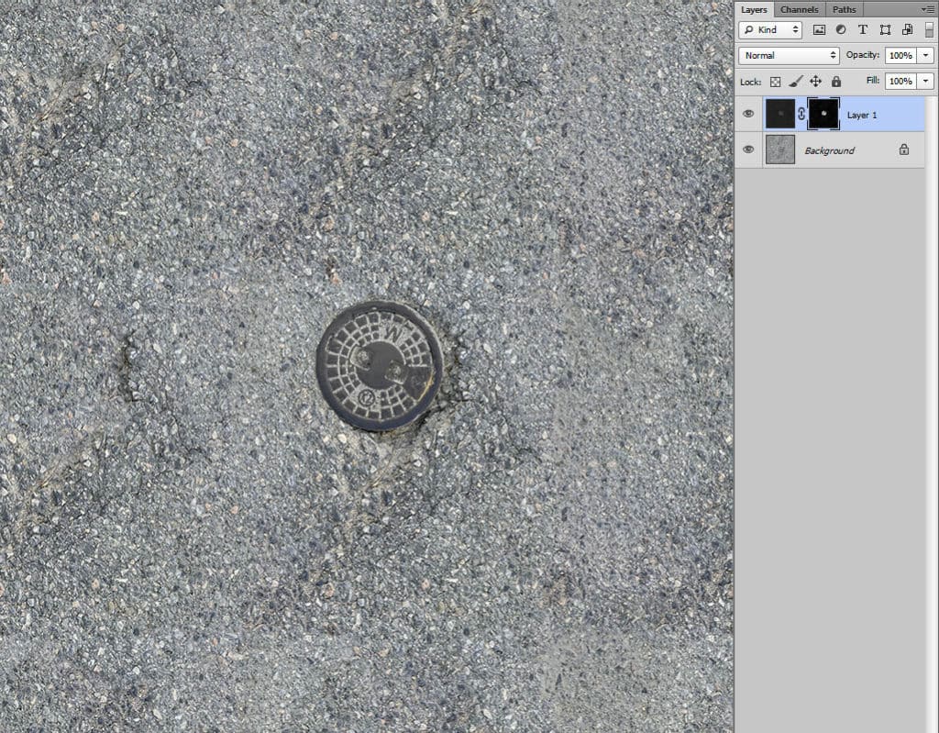Open the Layers panel flyout menu

point(928,9)
